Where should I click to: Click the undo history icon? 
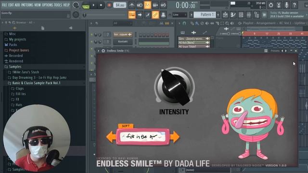point(271,5)
